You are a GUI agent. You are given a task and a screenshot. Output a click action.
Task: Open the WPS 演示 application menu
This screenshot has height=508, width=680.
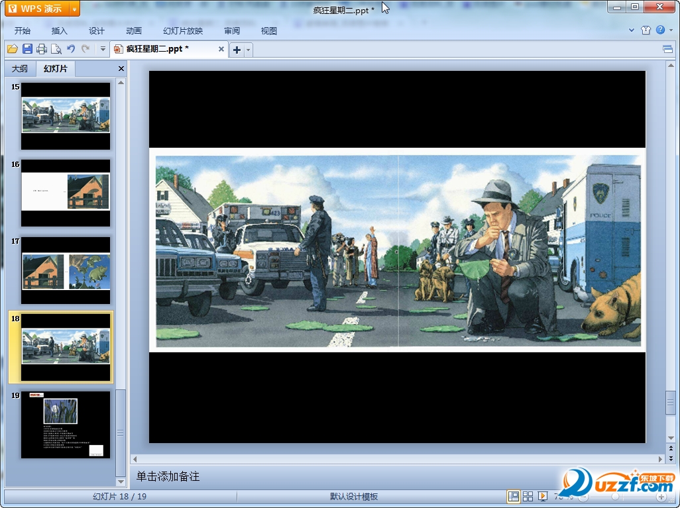pyautogui.click(x=37, y=9)
